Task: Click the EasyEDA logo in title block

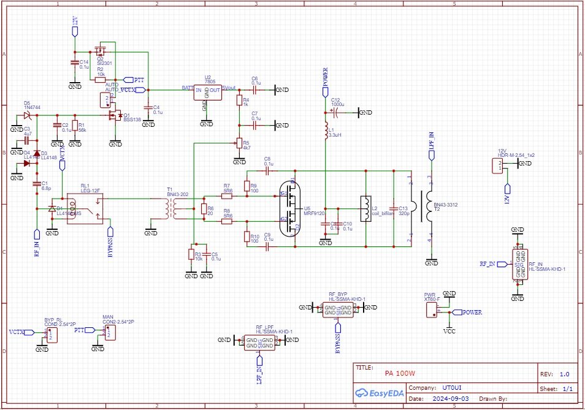Action: [380, 393]
